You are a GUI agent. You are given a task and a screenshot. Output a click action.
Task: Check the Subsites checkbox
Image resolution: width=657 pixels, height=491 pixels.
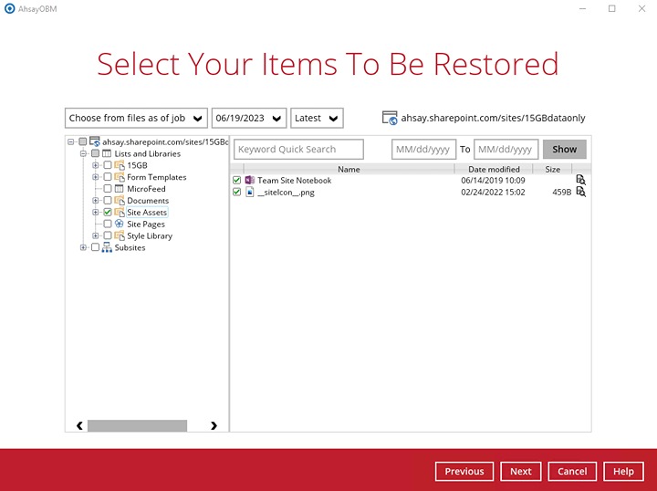[x=95, y=247]
